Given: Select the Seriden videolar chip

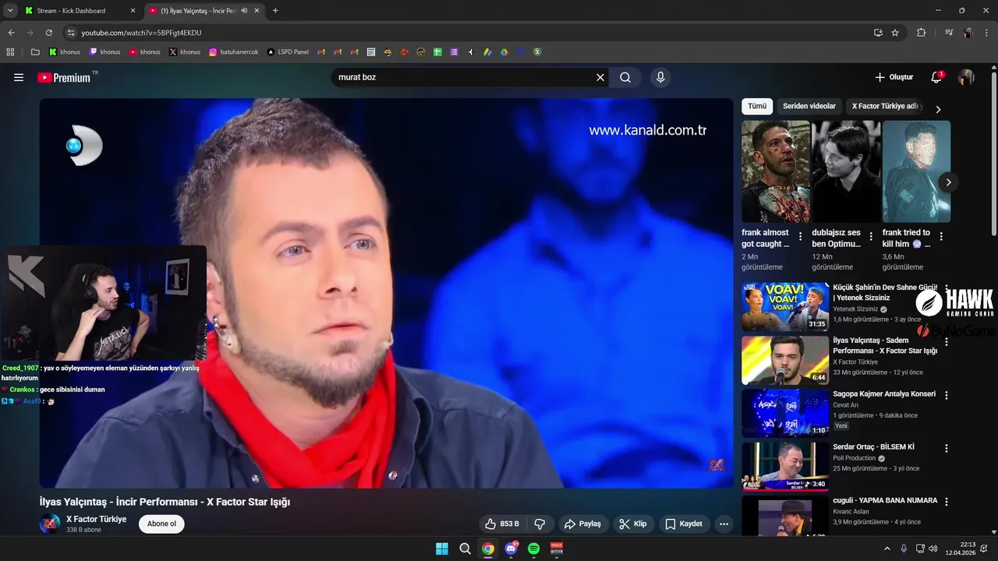Looking at the screenshot, I should click(809, 106).
